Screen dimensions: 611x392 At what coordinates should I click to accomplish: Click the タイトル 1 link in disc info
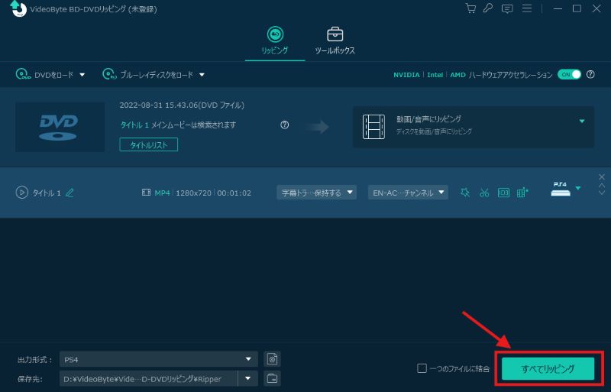[x=134, y=125]
